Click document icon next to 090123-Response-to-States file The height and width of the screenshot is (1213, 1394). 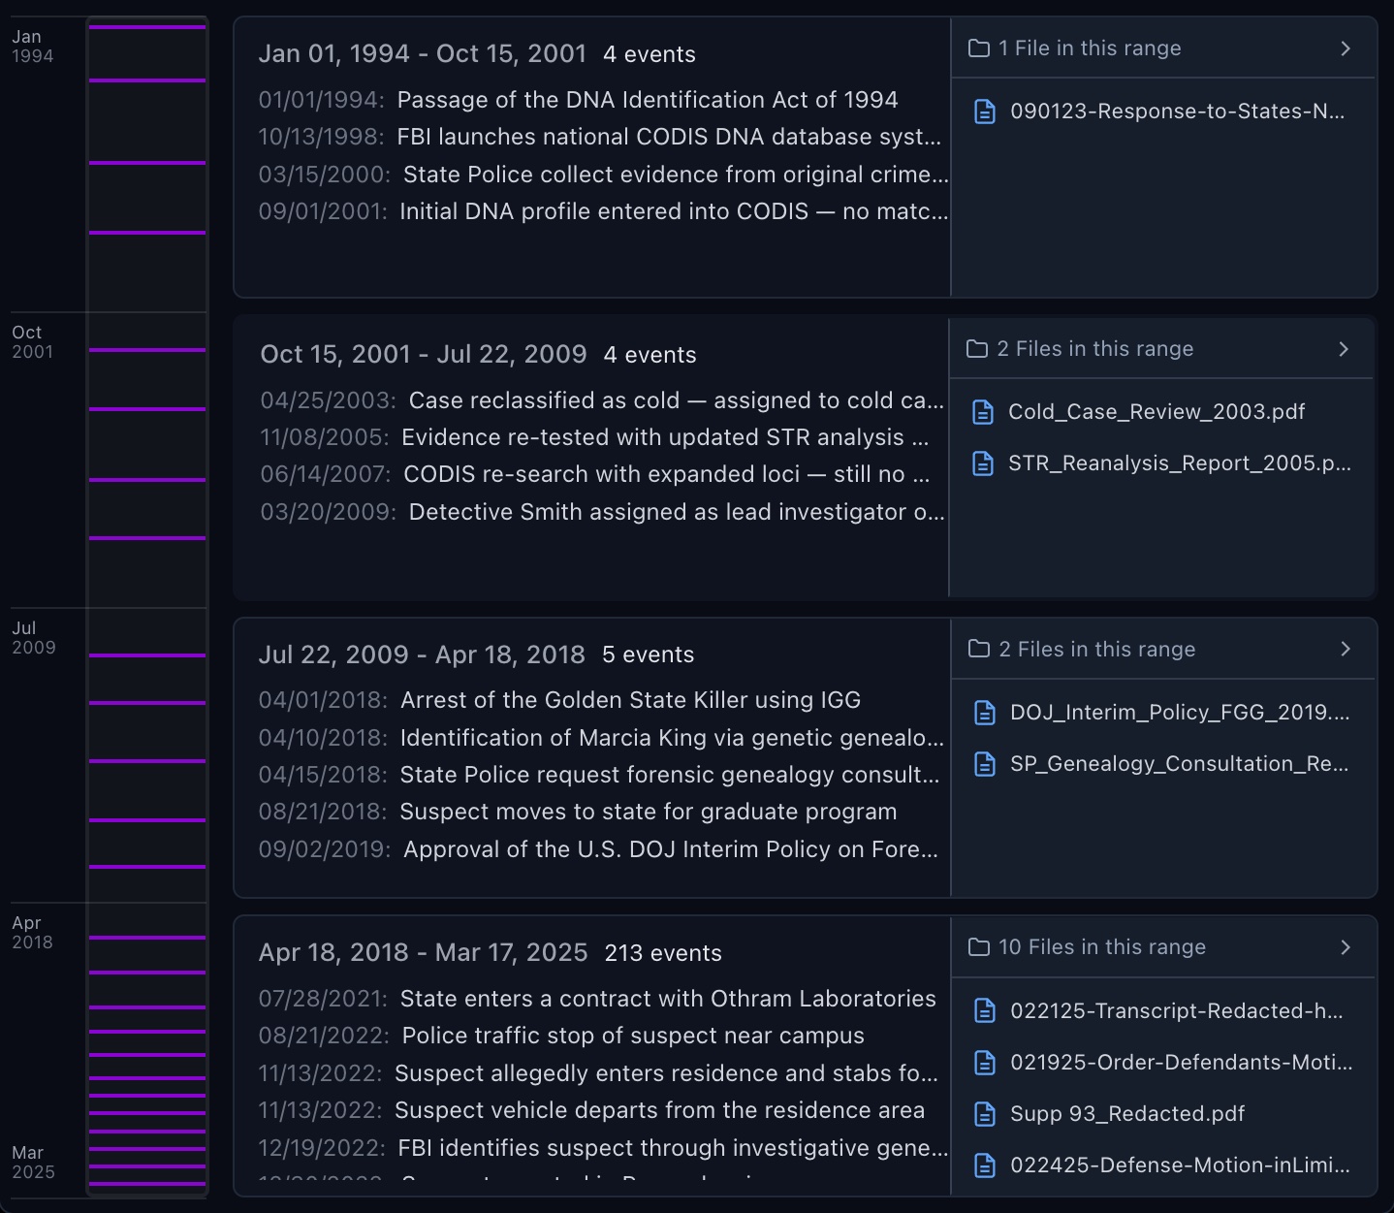click(984, 111)
